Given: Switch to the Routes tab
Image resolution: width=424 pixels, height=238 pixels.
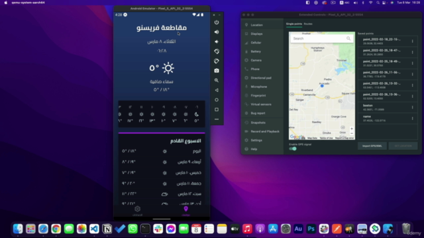Looking at the screenshot, I should [308, 24].
